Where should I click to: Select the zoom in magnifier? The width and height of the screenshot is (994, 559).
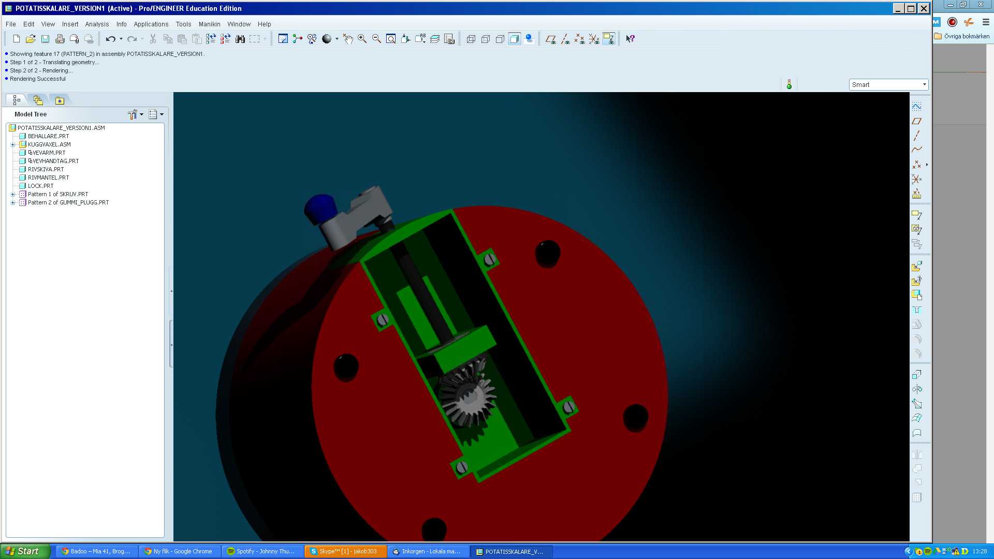[362, 39]
